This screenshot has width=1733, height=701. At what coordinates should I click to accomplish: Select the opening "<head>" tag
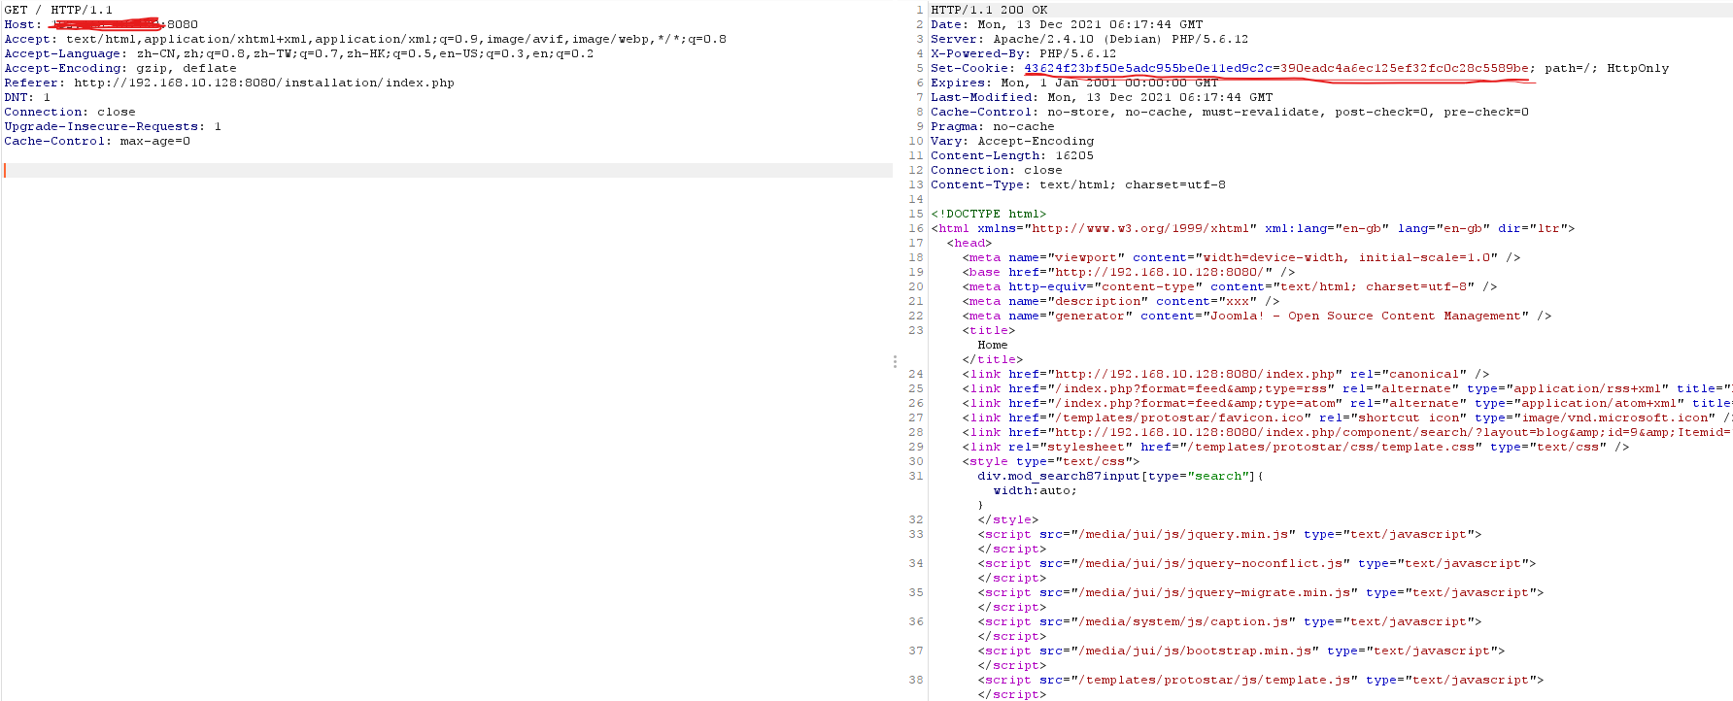(x=969, y=243)
